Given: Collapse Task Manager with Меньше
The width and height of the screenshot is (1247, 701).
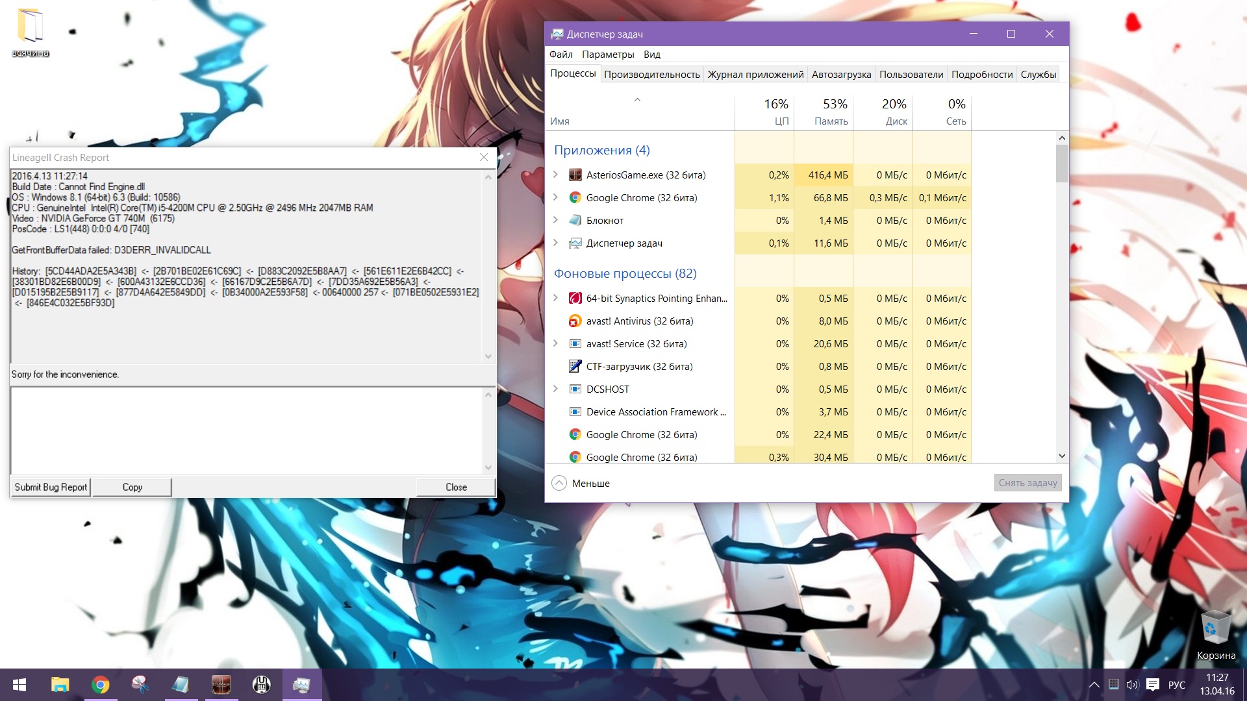Looking at the screenshot, I should coord(581,484).
